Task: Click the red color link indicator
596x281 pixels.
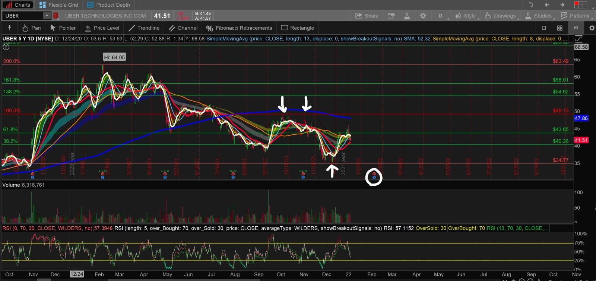Action: point(56,16)
